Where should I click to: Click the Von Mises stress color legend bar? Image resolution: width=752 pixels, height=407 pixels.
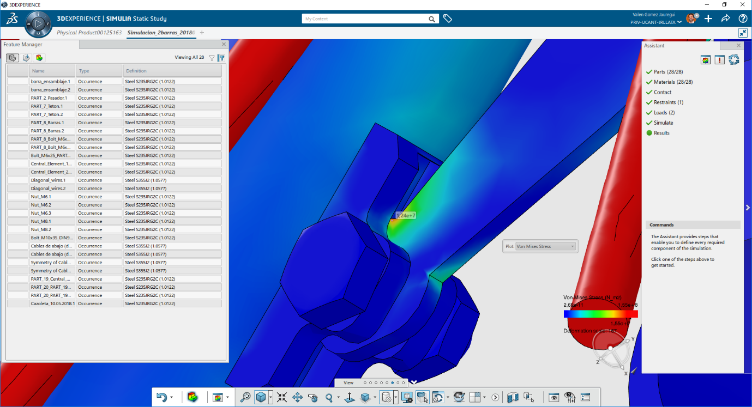pyautogui.click(x=600, y=314)
